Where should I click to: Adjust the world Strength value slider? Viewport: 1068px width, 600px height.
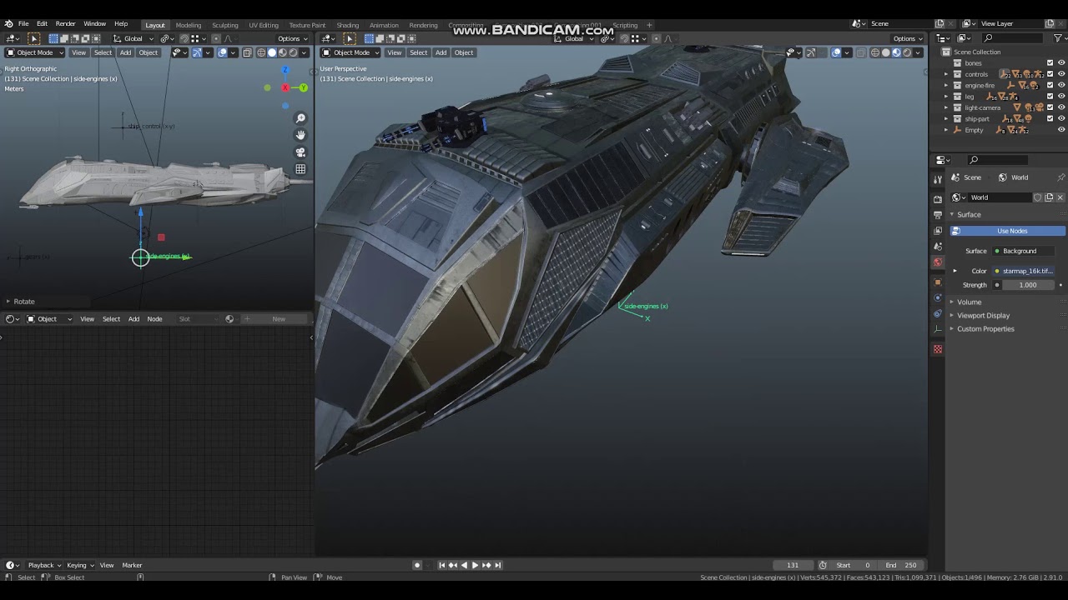click(1028, 285)
